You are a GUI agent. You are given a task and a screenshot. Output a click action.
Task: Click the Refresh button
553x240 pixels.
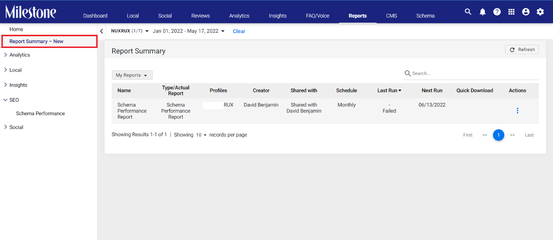coord(522,50)
